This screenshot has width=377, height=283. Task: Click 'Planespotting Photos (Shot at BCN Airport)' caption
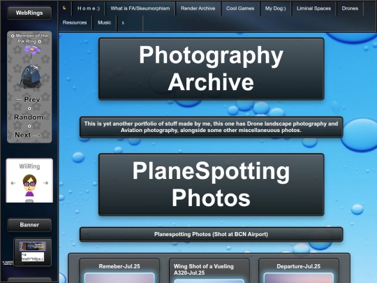click(211, 234)
